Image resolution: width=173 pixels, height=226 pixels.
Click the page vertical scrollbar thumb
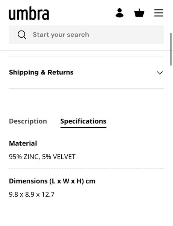tap(171, 49)
